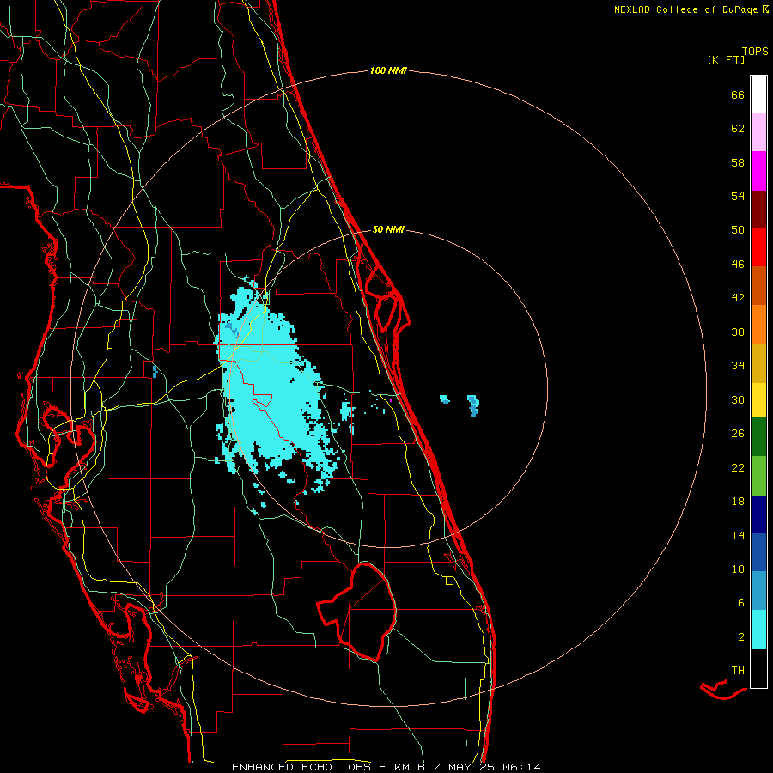Screen dimensions: 773x773
Task: Click the legend value 14
Action: [x=738, y=535]
